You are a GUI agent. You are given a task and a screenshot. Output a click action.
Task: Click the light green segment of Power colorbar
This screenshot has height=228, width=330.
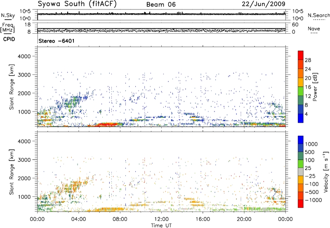pos(301,91)
